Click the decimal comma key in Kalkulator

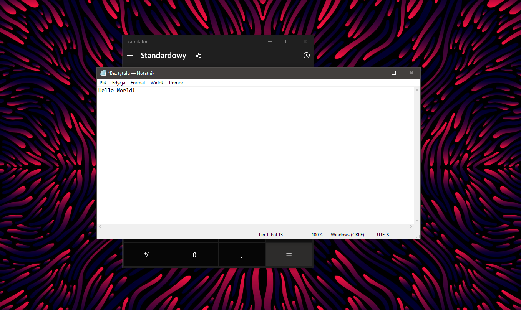(x=242, y=254)
